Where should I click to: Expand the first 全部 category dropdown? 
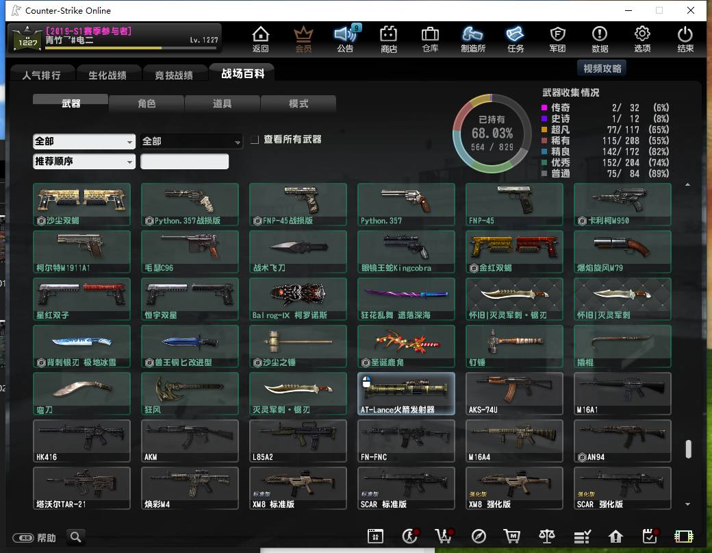[x=84, y=141]
